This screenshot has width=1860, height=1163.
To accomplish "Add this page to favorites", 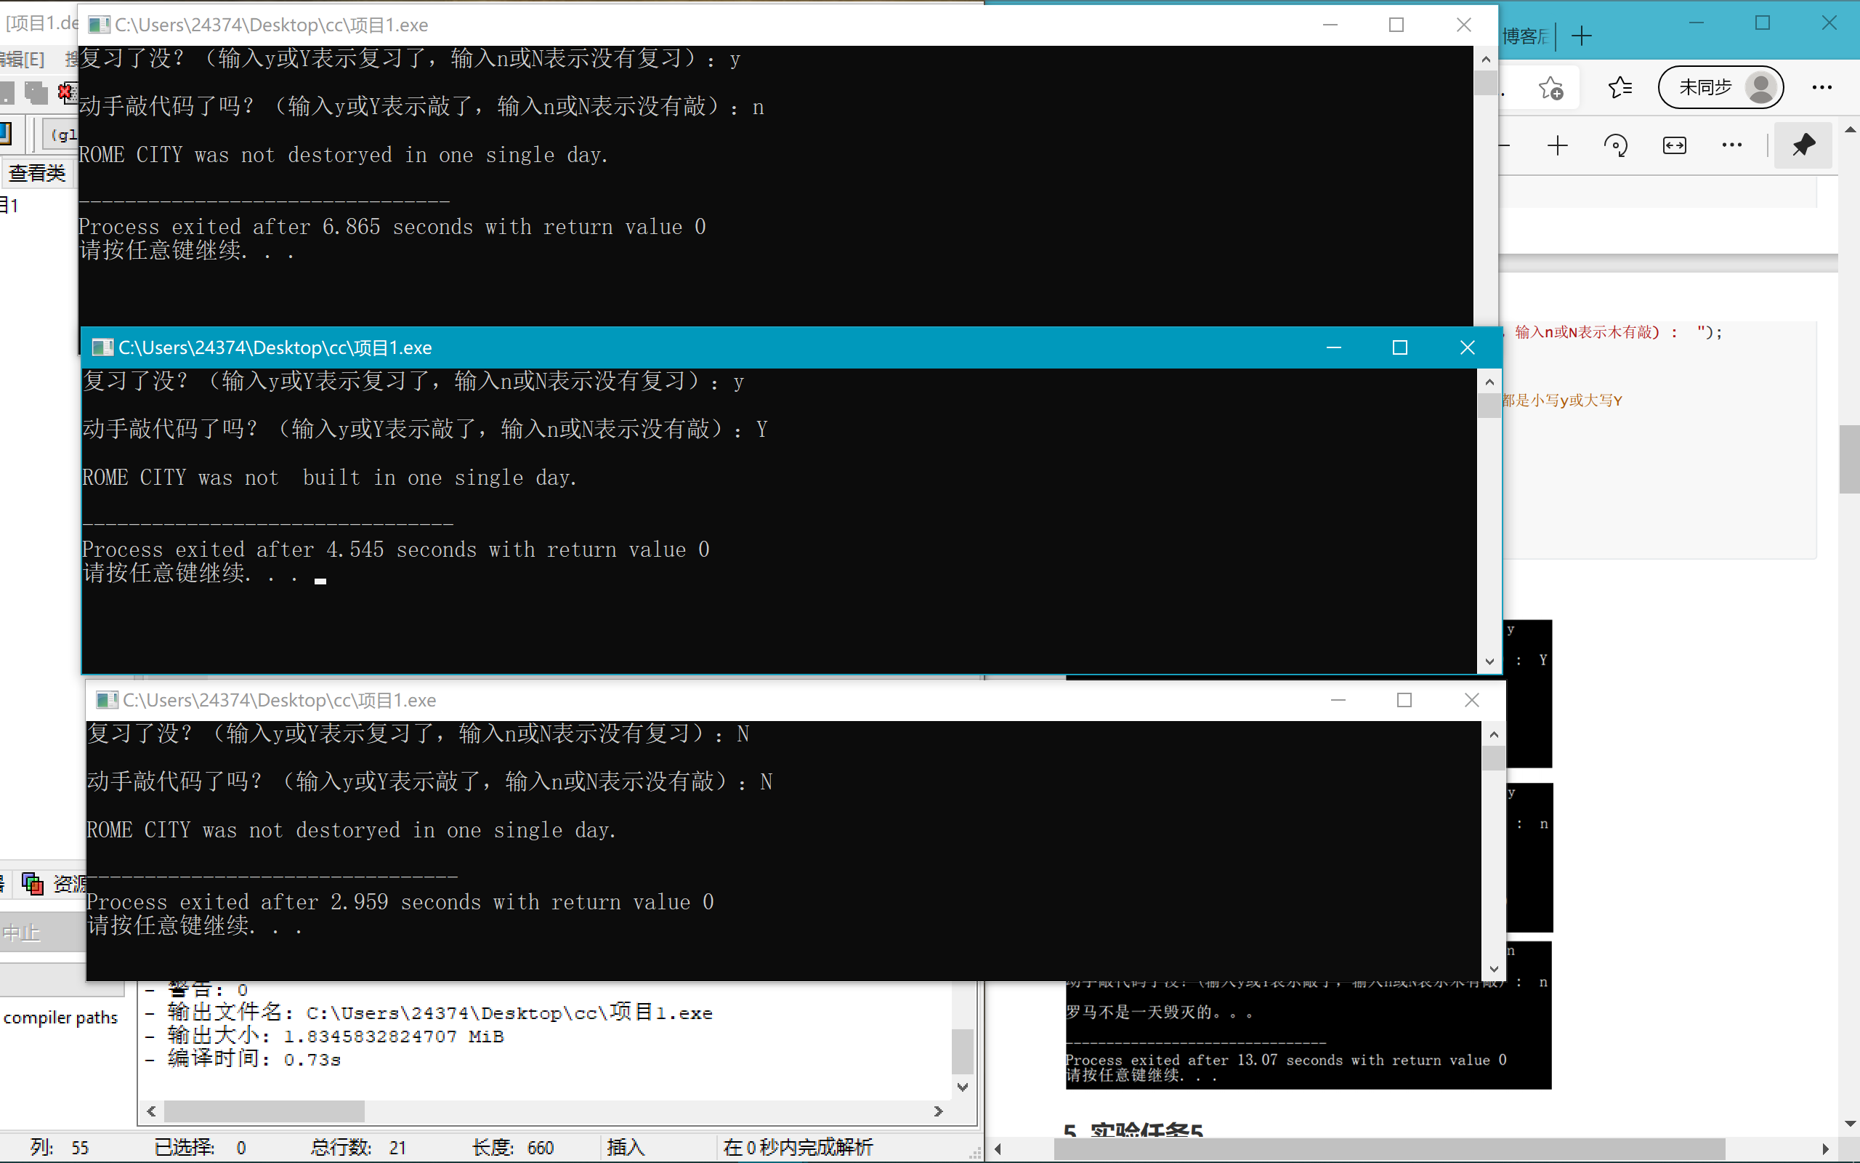I will point(1551,88).
